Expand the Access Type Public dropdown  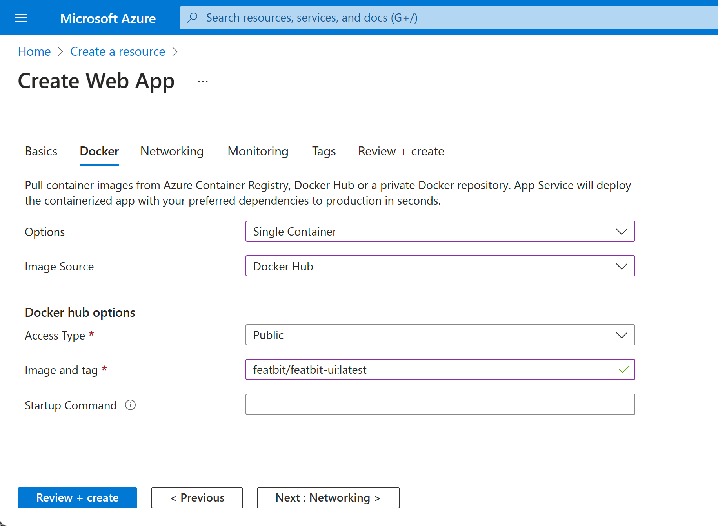pyautogui.click(x=440, y=335)
